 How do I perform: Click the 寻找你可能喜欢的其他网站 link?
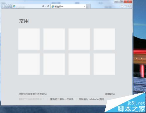point(33,94)
